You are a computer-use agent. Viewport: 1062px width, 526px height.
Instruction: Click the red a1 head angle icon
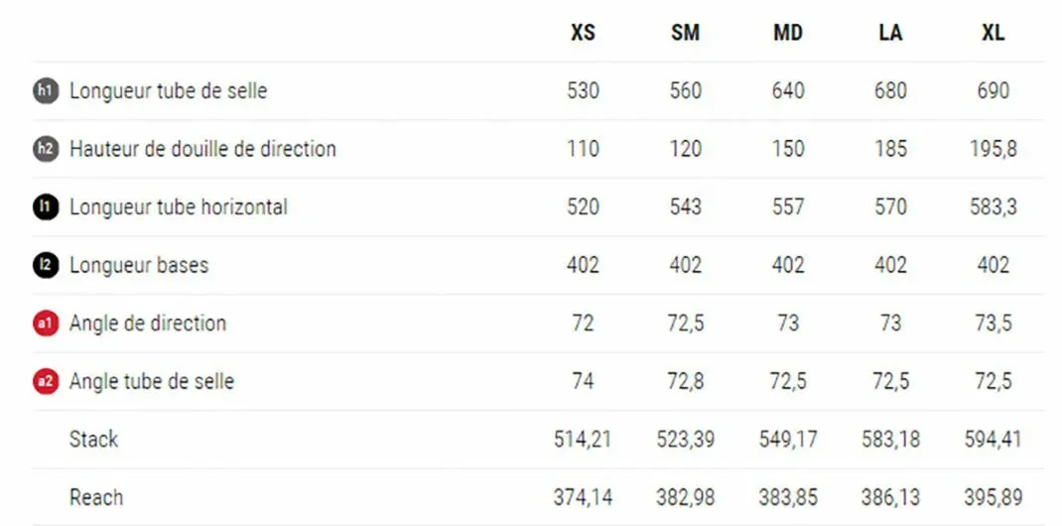pos(45,323)
